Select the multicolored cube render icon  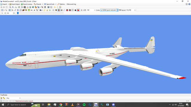[x=56, y=10]
